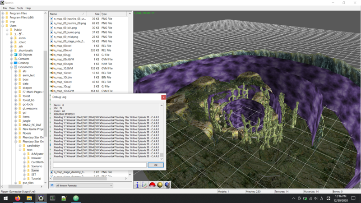Select the MML2_PC_DAT folder
This screenshot has height=203, width=361.
click(32, 125)
